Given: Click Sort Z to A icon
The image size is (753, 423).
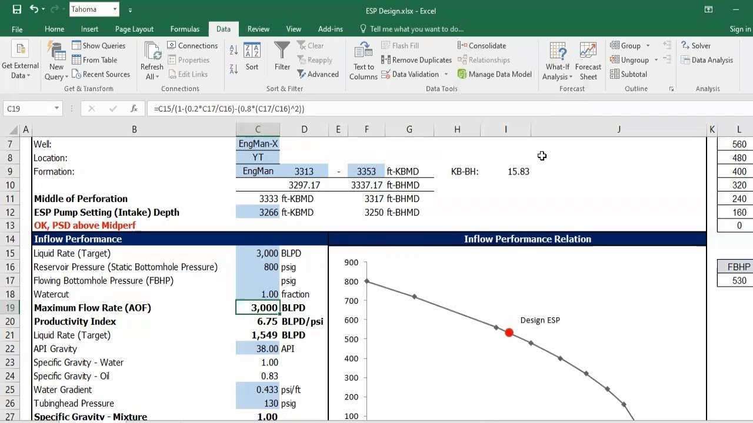Looking at the screenshot, I should (x=234, y=68).
